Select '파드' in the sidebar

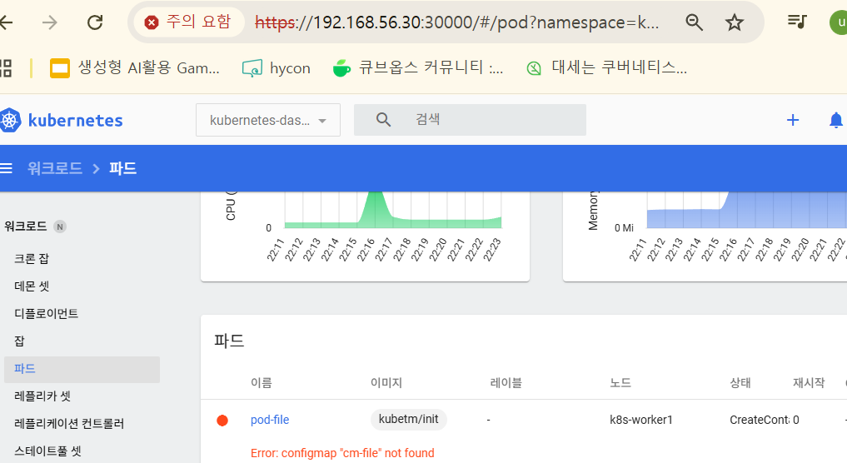tap(82, 369)
